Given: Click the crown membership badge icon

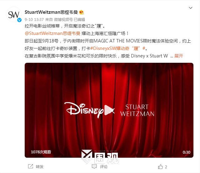Looking at the screenshot, I should (x=81, y=12).
